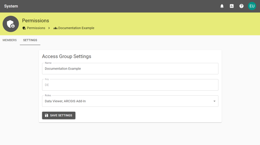Switch to the Members tab

point(10,40)
